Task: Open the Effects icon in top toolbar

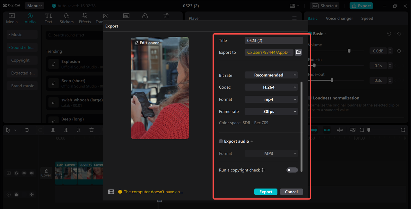Action: click(x=85, y=16)
